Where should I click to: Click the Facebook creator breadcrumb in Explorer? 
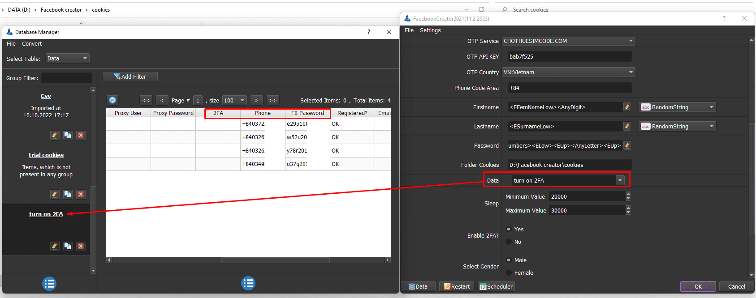pos(61,9)
